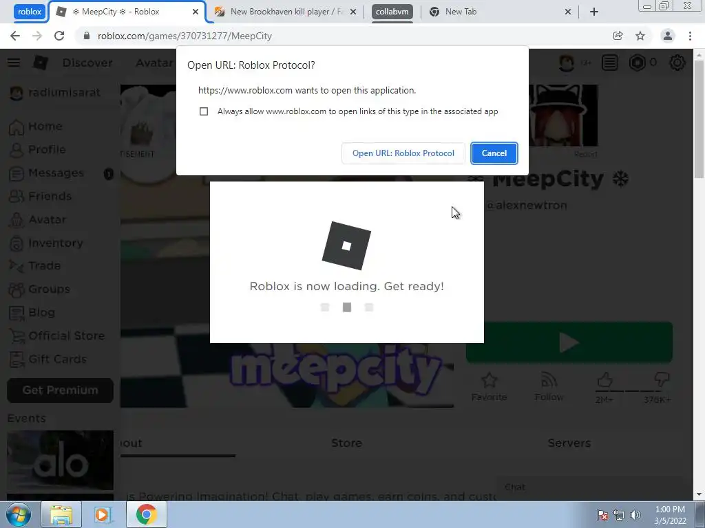
Task: Open a new browser tab with plus
Action: [594, 12]
